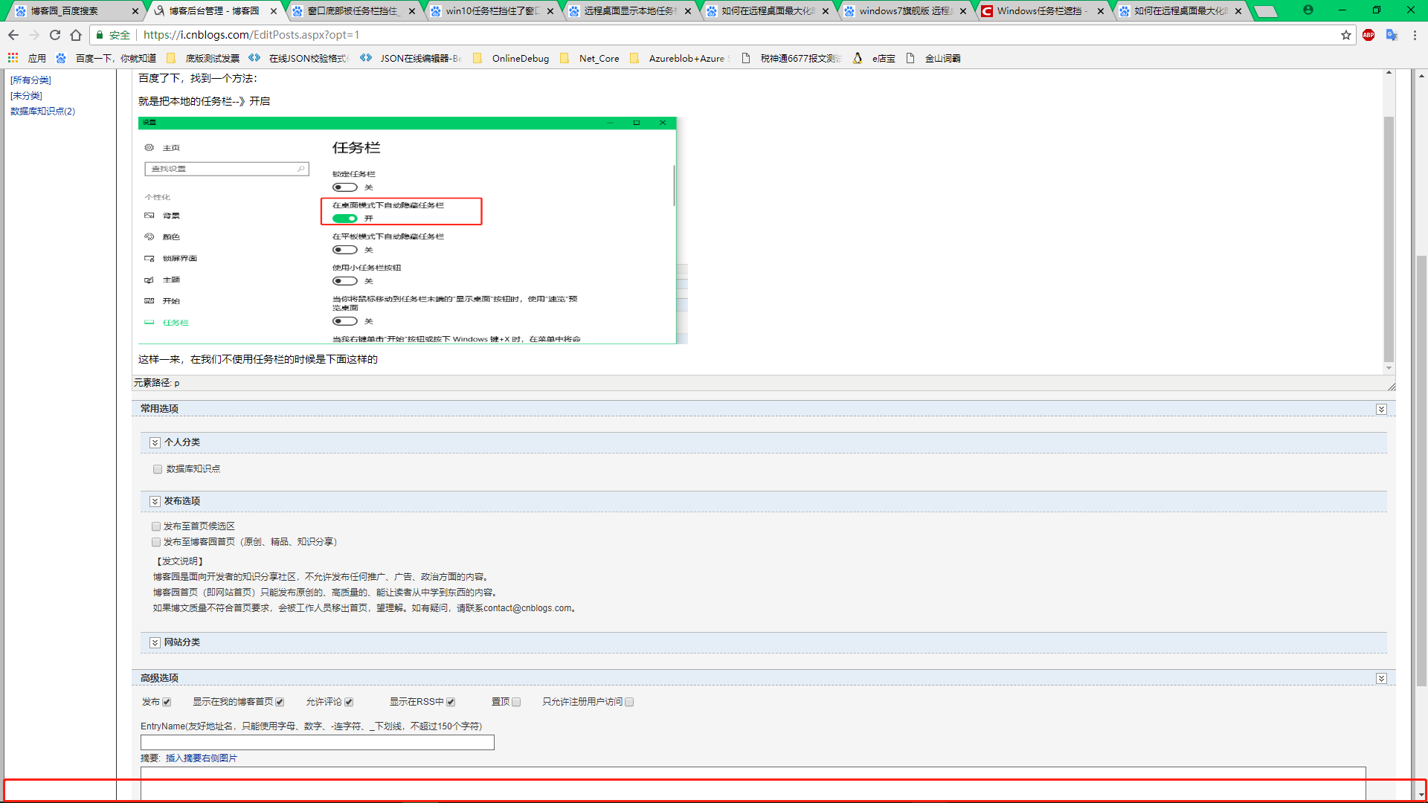Collapse the 发布选项 section
Image resolution: width=1428 pixels, height=803 pixels.
pyautogui.click(x=155, y=502)
